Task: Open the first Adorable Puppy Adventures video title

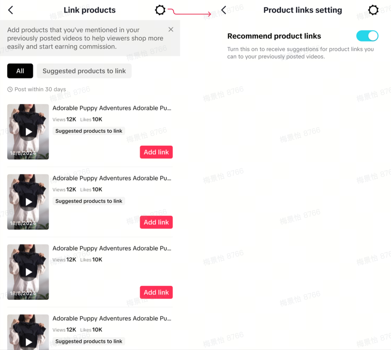Action: click(112, 108)
